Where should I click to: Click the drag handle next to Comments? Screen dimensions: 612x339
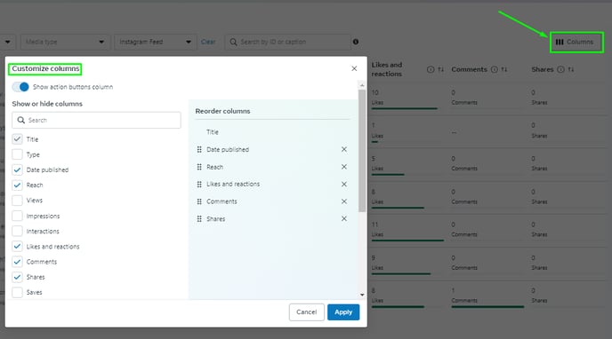[x=199, y=201]
